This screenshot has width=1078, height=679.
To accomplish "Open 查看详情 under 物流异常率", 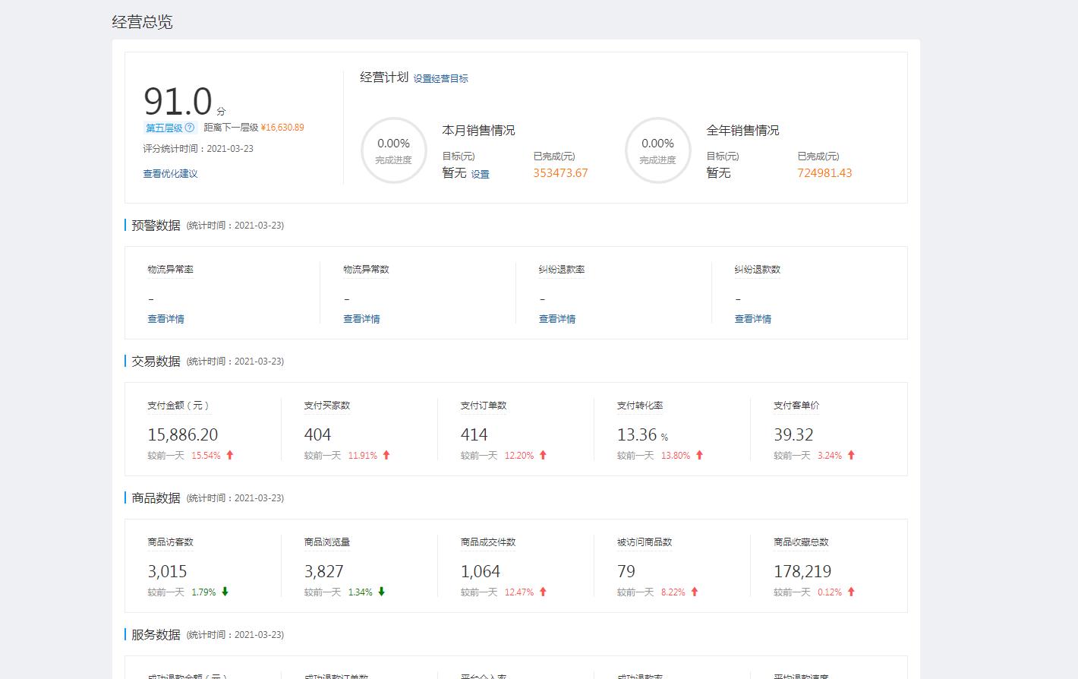I will point(165,319).
